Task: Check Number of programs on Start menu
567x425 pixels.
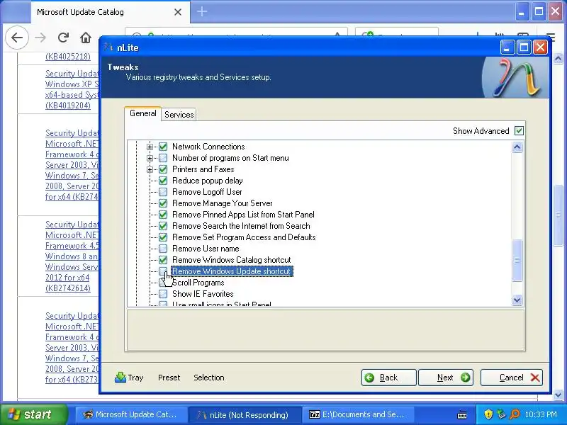Action: click(x=163, y=158)
